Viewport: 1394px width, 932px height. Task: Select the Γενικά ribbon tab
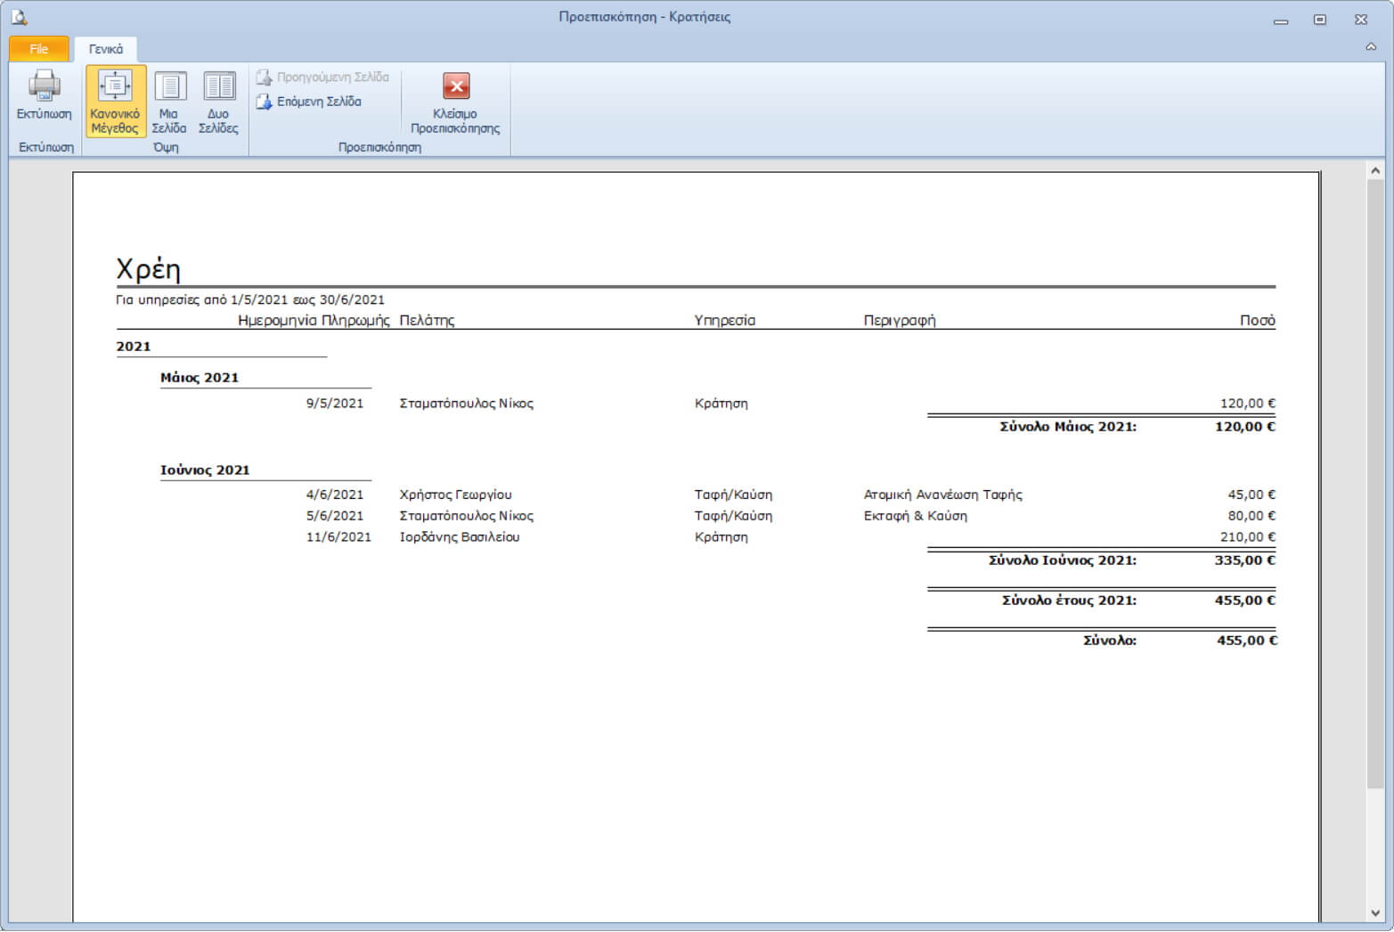point(106,49)
